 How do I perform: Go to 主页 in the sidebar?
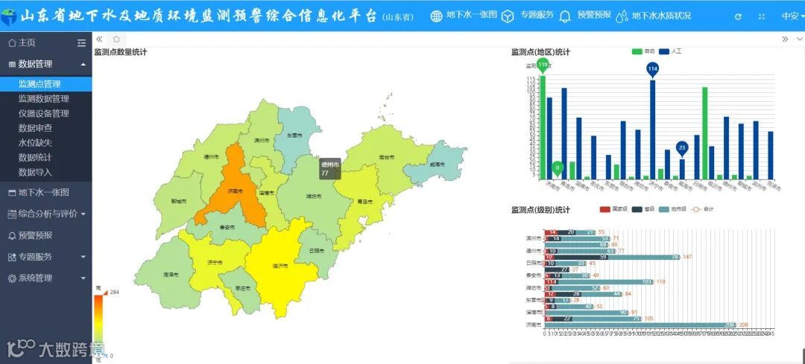[28, 43]
